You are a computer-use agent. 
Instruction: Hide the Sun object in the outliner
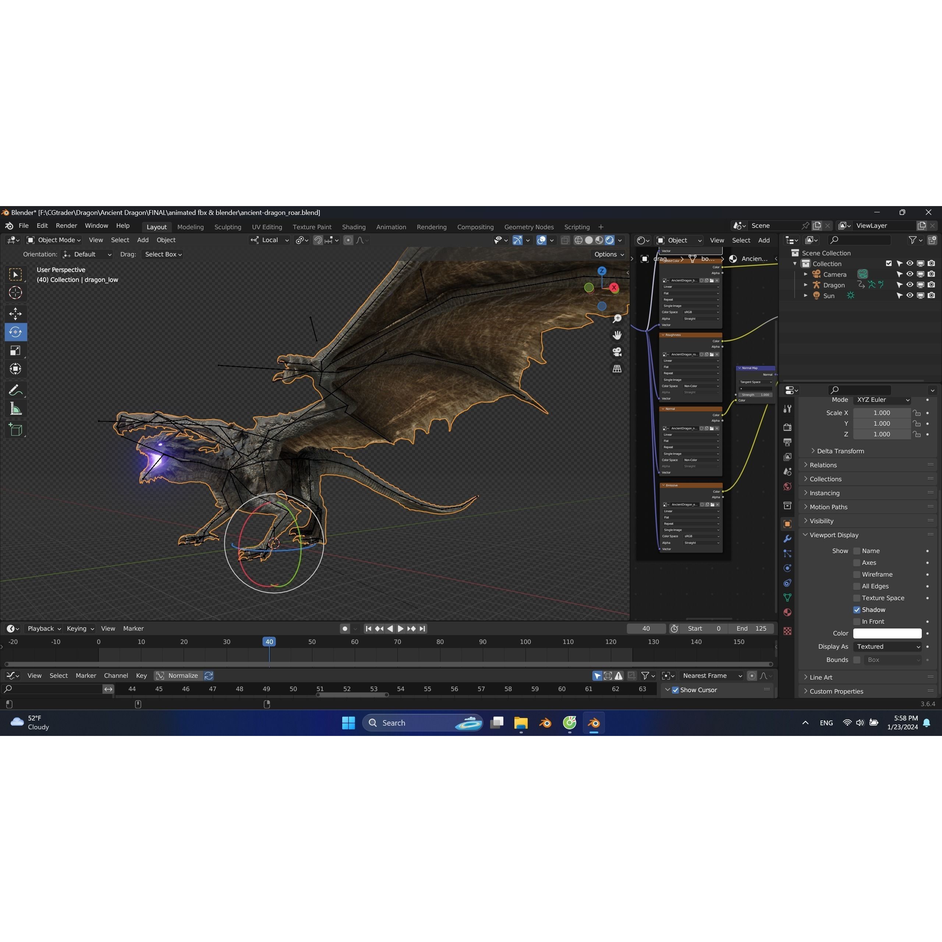point(909,295)
